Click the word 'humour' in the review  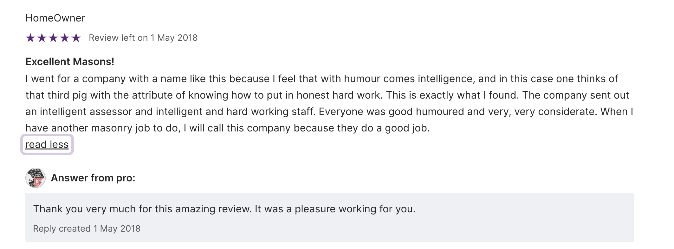coord(362,79)
